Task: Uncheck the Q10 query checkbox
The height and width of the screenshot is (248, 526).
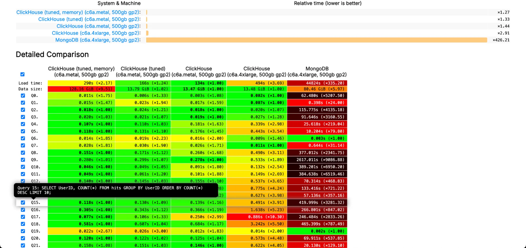Action: pos(23,167)
